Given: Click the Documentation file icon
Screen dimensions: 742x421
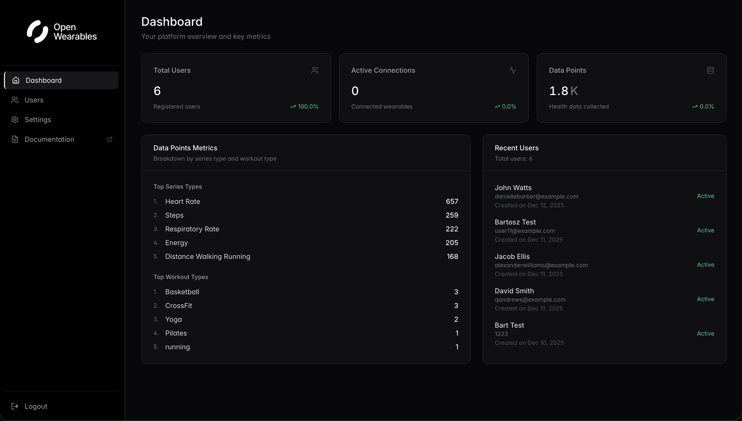Looking at the screenshot, I should [x=15, y=140].
